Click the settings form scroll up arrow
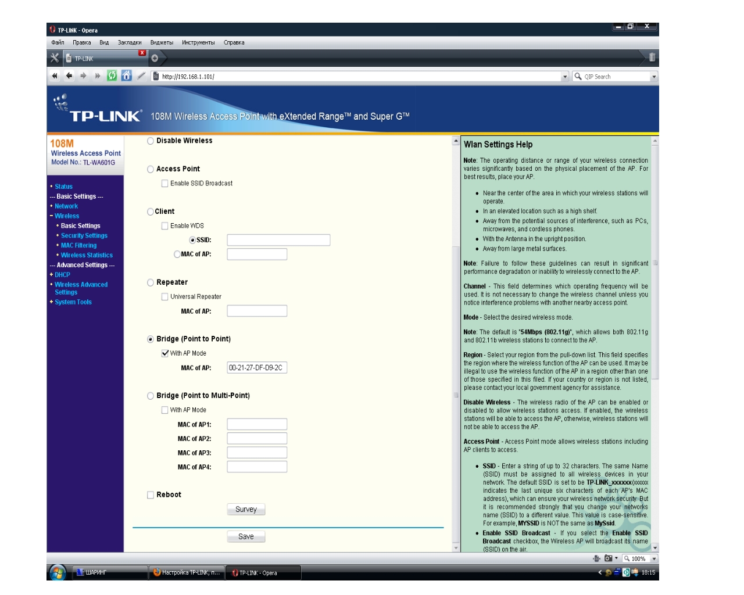Viewport: 744px width, 595px height. [x=456, y=141]
